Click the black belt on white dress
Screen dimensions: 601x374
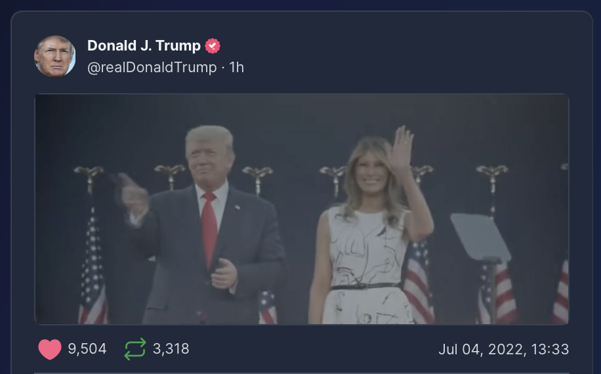click(x=365, y=286)
